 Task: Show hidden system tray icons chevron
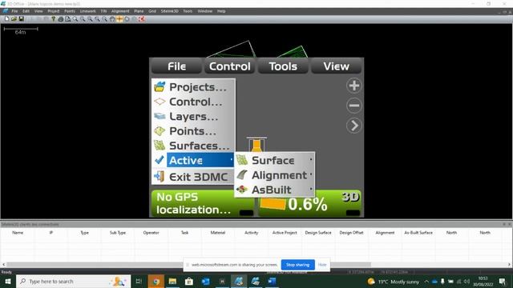click(x=426, y=281)
